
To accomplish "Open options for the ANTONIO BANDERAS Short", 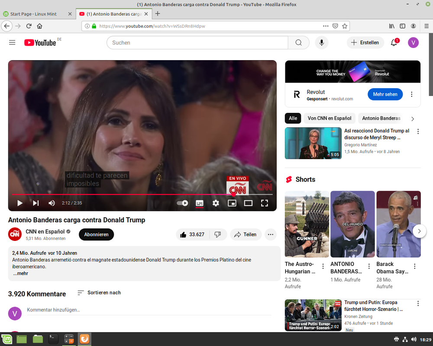I will click(369, 266).
